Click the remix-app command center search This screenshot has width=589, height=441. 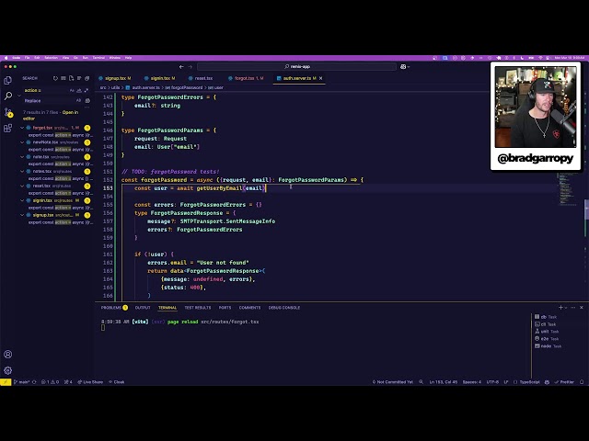tap(296, 67)
